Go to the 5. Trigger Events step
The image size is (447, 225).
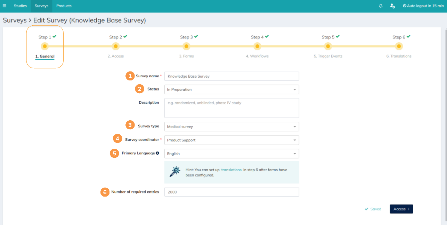tap(328, 56)
